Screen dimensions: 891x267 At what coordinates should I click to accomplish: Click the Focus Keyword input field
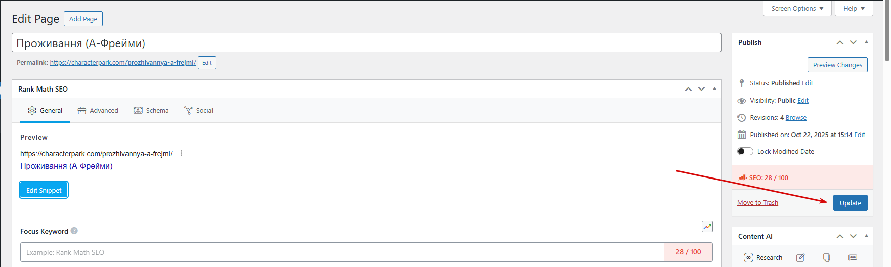[x=342, y=252]
